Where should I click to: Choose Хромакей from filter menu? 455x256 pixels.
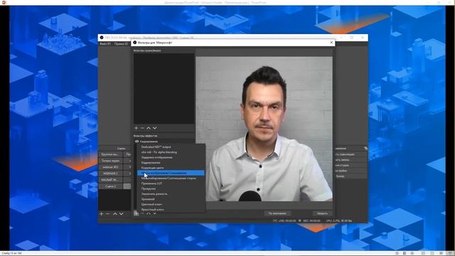[171, 199]
